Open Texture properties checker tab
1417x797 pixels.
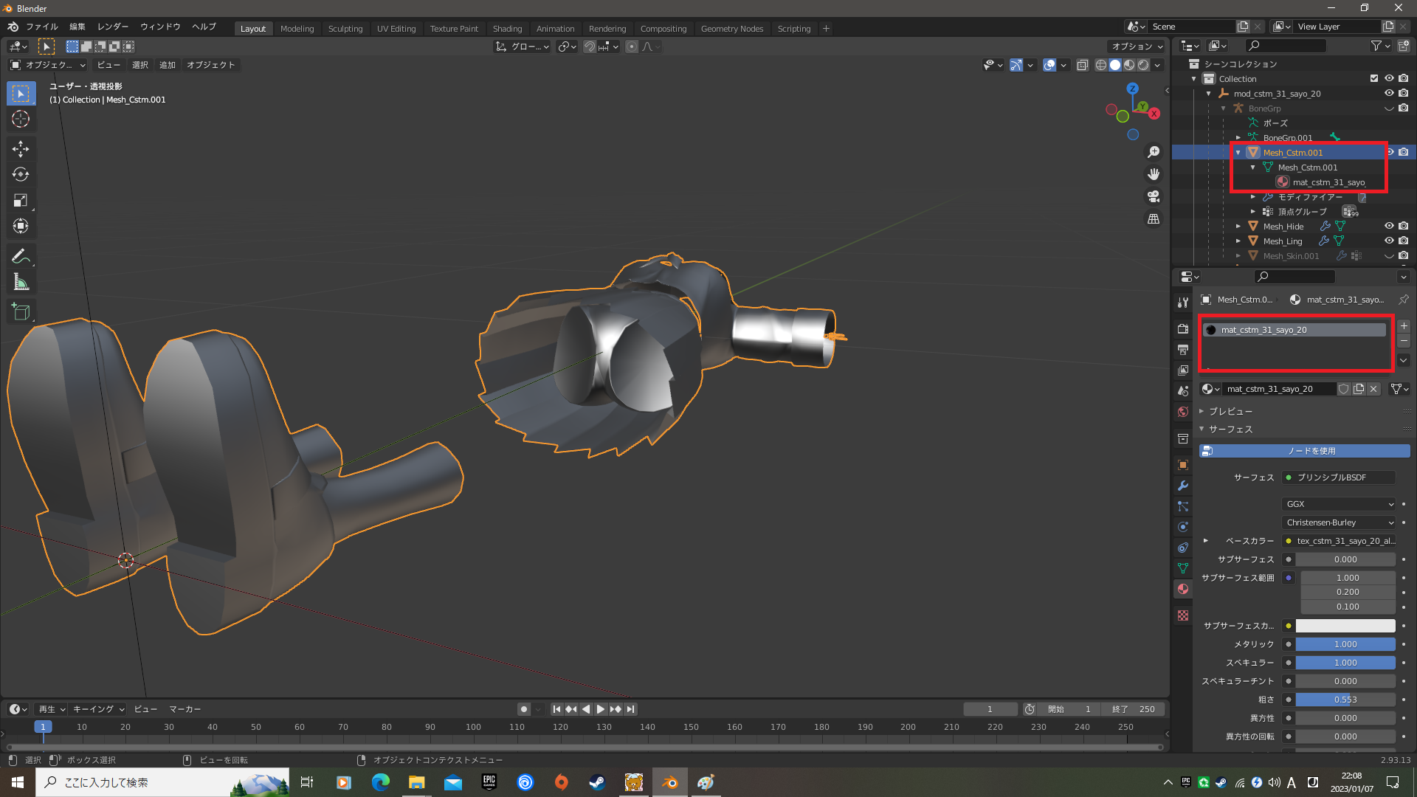click(x=1183, y=615)
